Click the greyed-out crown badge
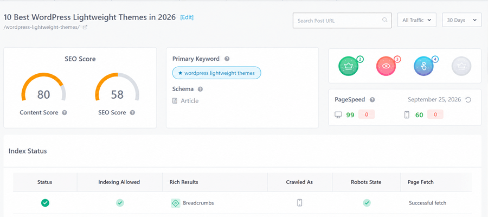The image size is (488, 217). click(461, 66)
